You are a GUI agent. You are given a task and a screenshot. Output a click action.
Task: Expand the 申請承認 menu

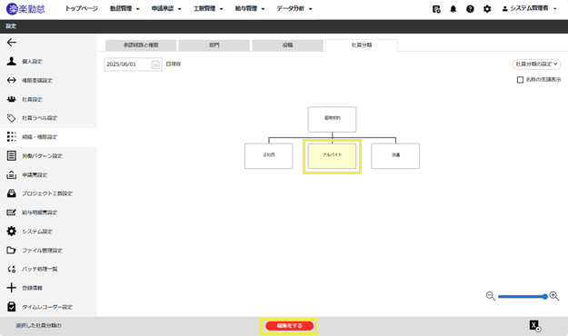click(166, 9)
